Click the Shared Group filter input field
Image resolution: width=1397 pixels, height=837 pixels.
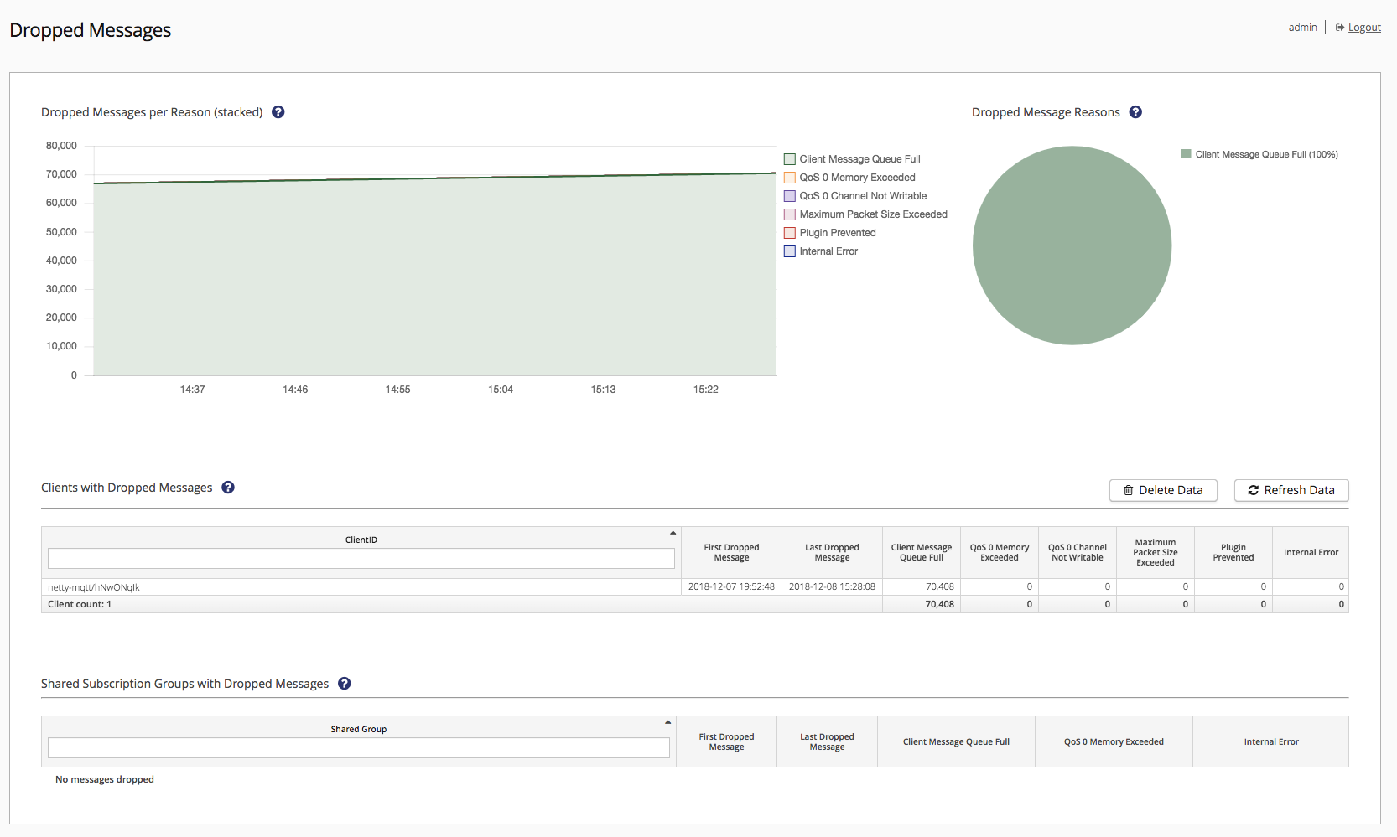click(359, 748)
